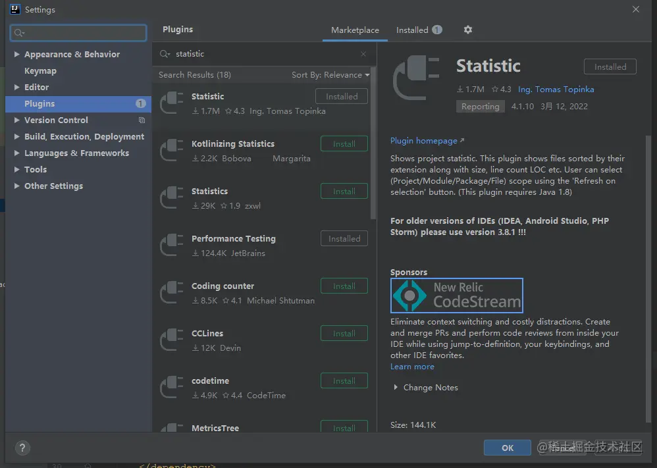Open Ing. Tomas Topinka vendor link

pyautogui.click(x=556, y=90)
